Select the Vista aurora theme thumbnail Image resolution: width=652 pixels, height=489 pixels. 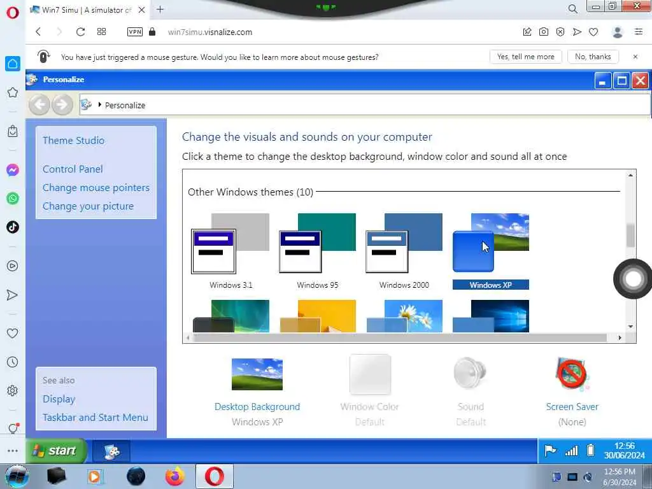(x=230, y=316)
